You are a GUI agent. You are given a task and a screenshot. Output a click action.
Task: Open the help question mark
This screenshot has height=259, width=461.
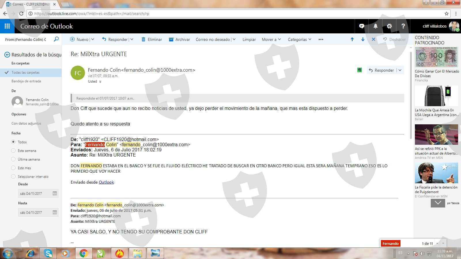coord(403,26)
